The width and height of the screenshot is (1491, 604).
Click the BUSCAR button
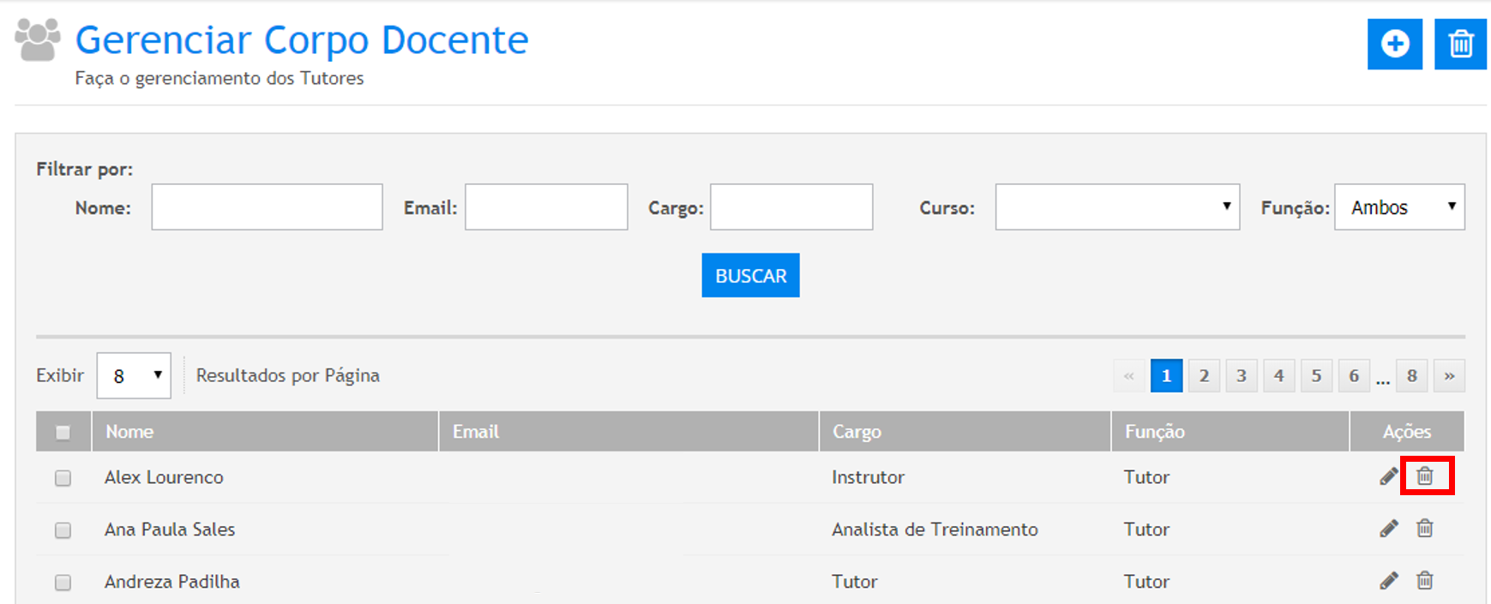click(x=750, y=276)
